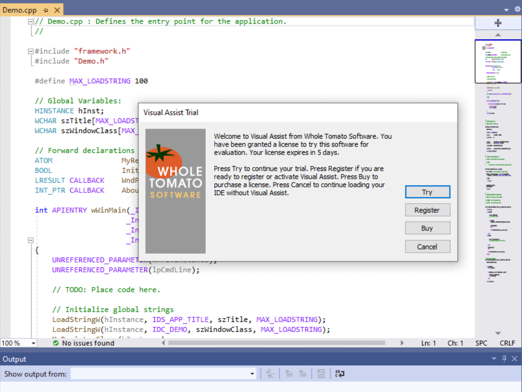Open the document tab list dropdown arrow

(506, 10)
